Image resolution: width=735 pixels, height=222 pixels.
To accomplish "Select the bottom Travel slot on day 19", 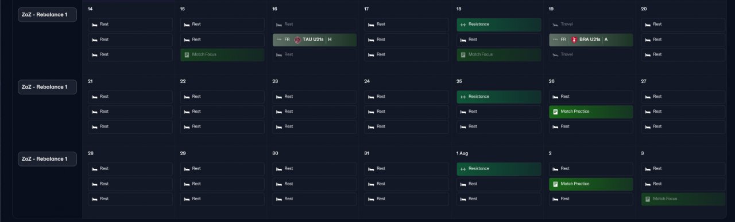I will point(591,54).
